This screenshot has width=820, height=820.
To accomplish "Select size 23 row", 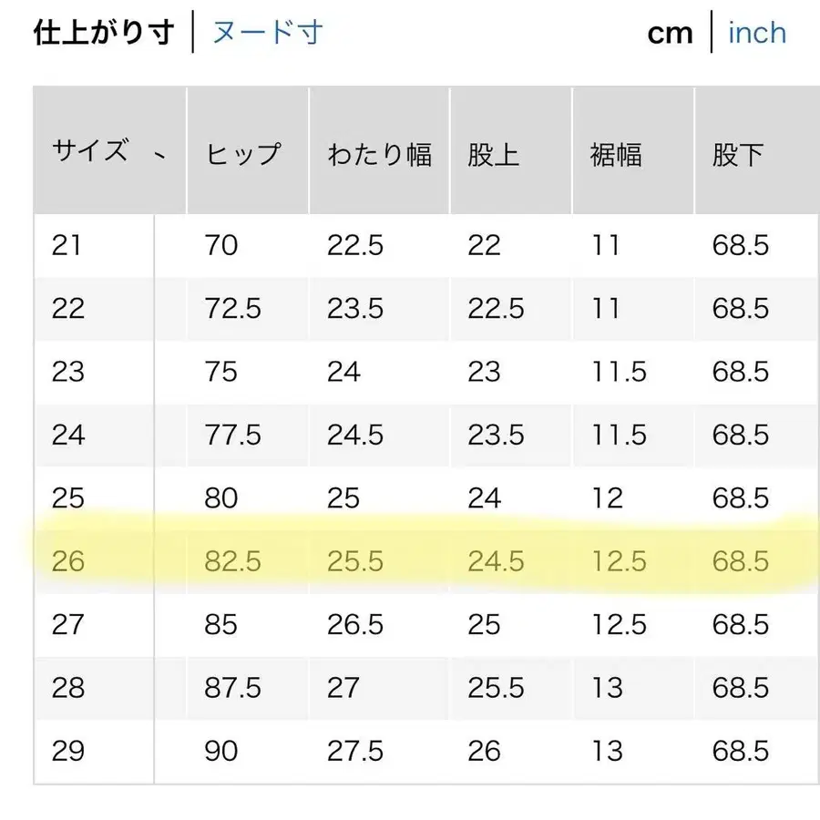I will tap(410, 372).
